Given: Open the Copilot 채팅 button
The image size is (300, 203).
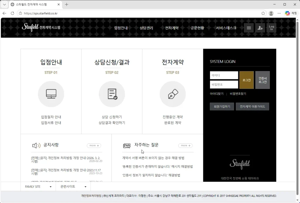Looking at the screenshot, I should pyautogui.click(x=291, y=13).
